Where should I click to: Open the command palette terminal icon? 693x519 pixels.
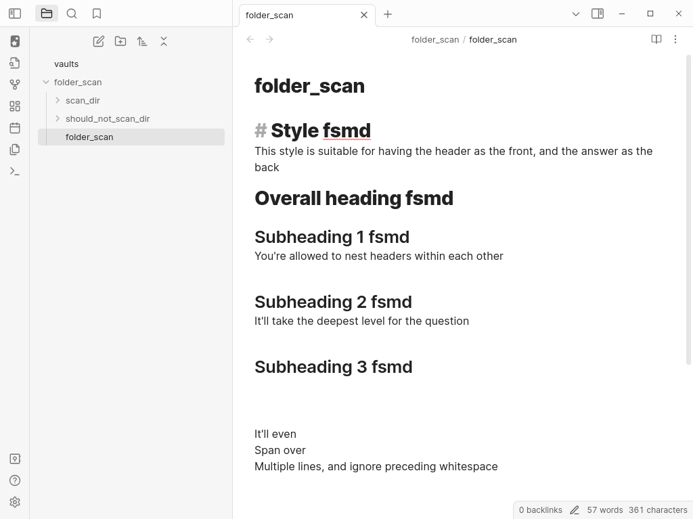(15, 171)
